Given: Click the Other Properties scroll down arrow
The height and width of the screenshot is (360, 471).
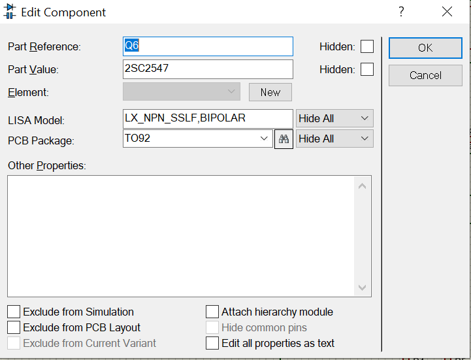Looking at the screenshot, I should [363, 287].
